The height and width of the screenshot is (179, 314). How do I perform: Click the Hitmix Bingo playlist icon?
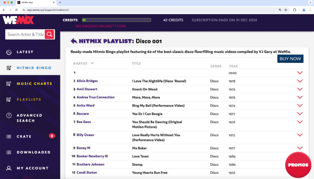[9, 68]
